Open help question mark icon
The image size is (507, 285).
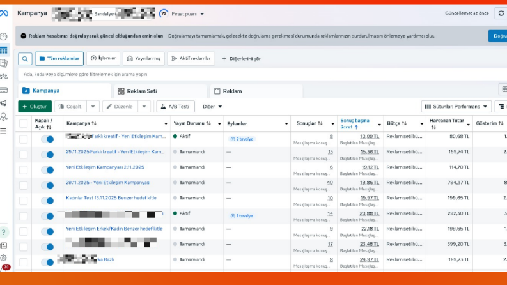[x=4, y=232]
